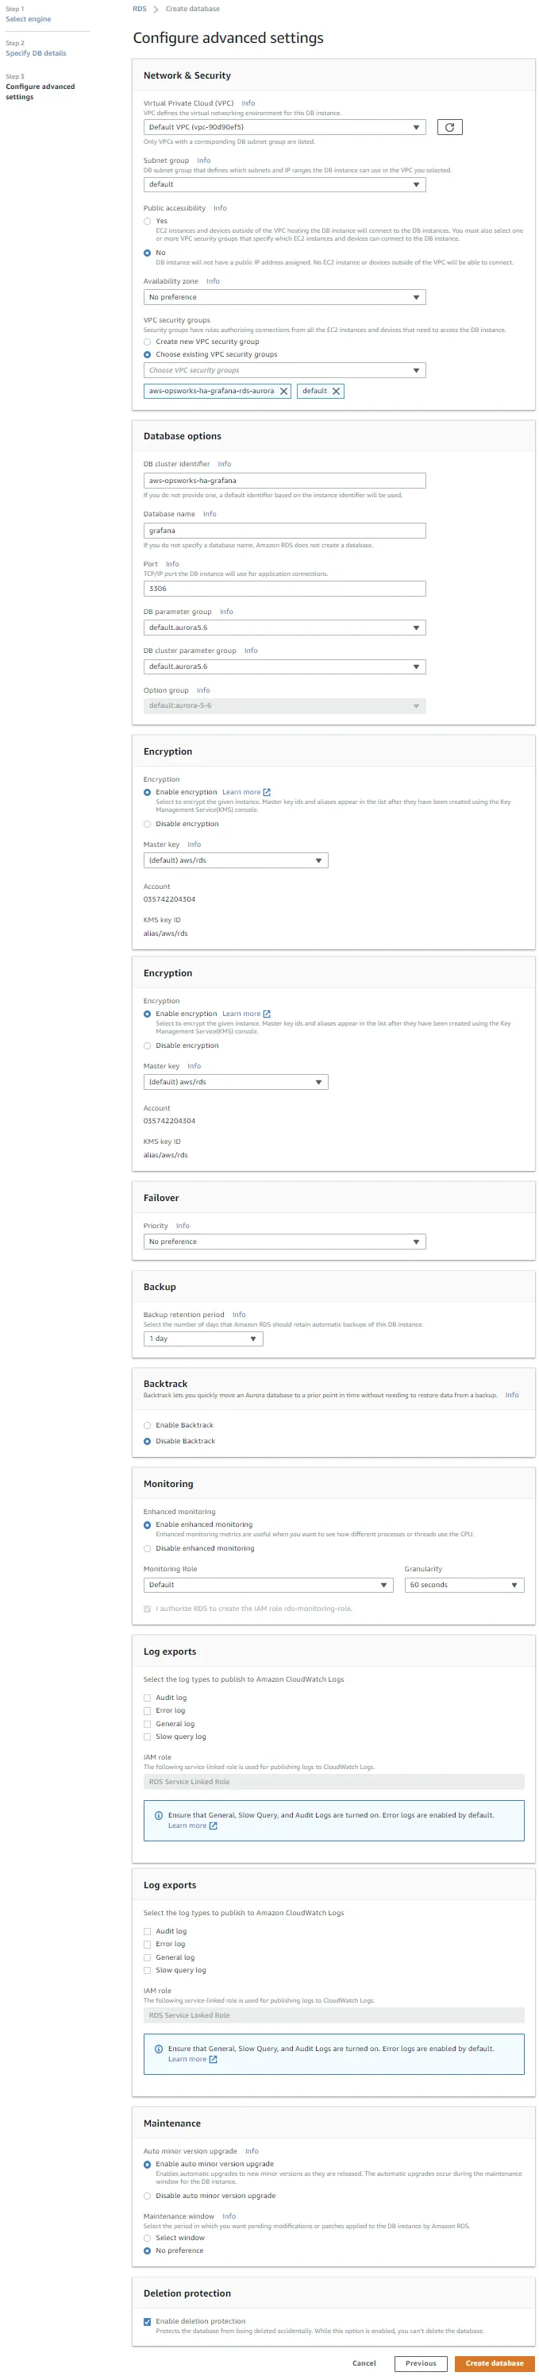
Task: Open Step 2 Specify DB details
Action: (36, 53)
